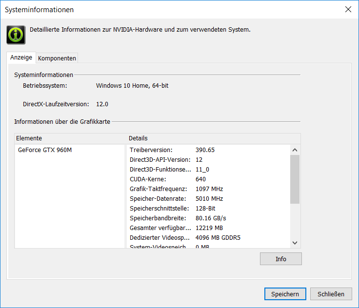Click the Info button

[x=280, y=259]
